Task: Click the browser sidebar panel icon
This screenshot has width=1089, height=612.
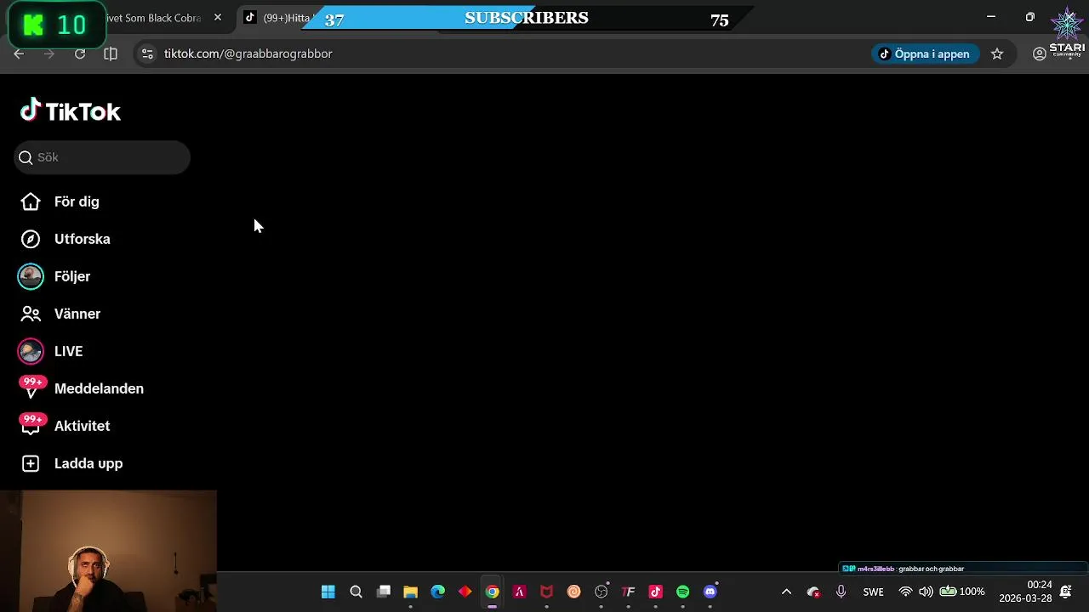Action: pyautogui.click(x=111, y=54)
